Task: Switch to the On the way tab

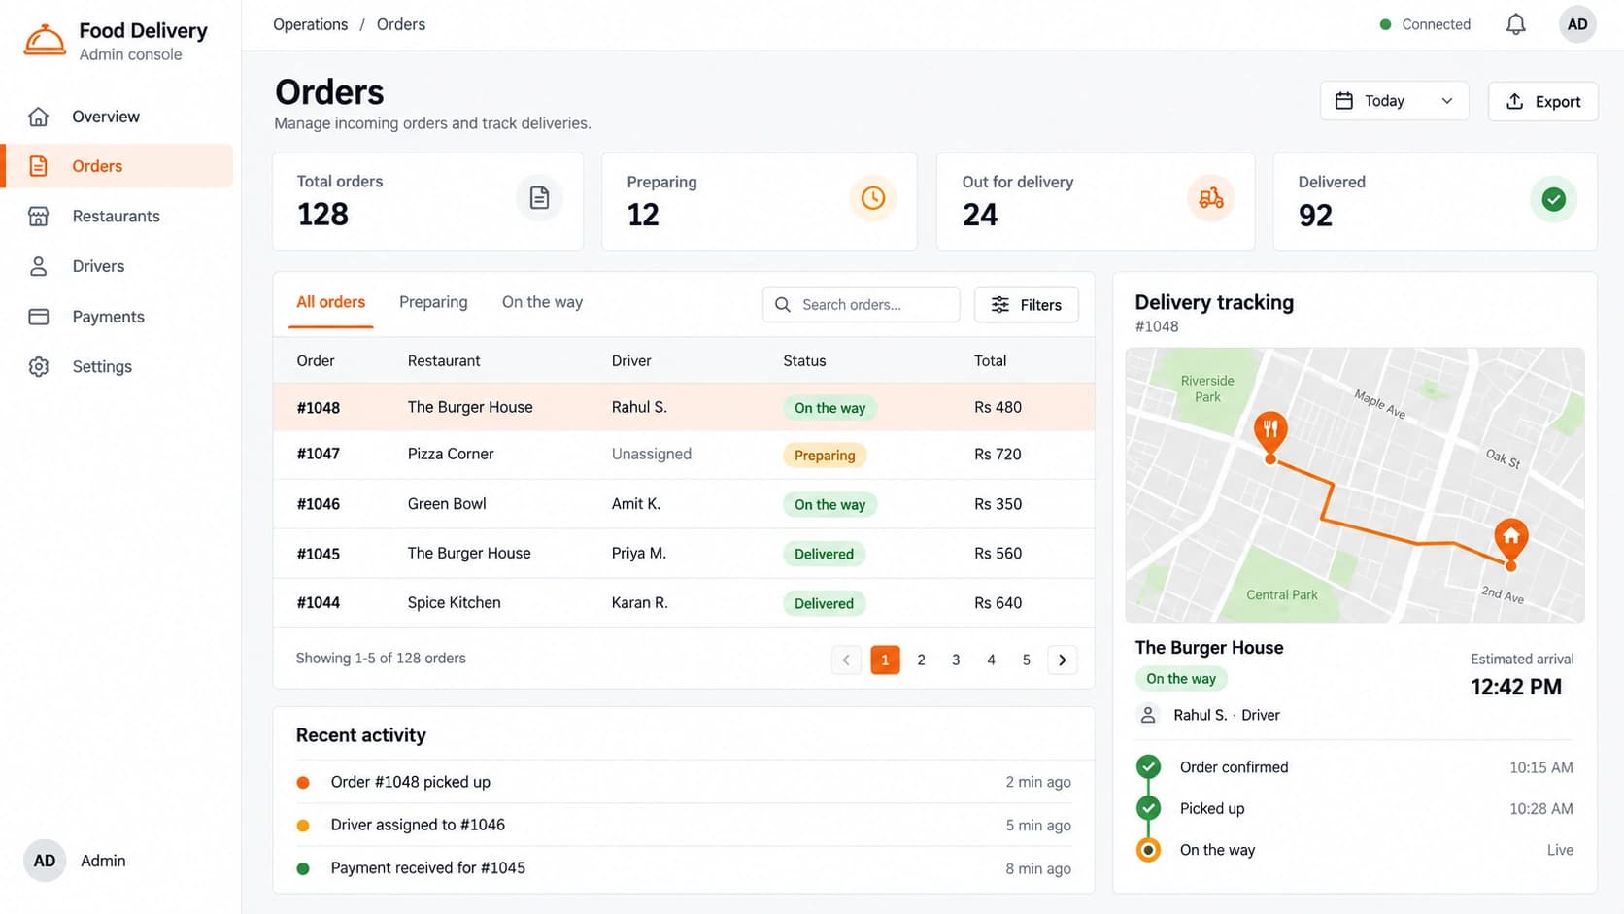Action: pos(542,302)
